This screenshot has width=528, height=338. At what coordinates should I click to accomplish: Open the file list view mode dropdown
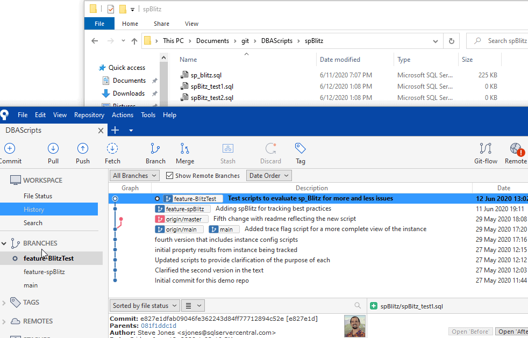193,306
